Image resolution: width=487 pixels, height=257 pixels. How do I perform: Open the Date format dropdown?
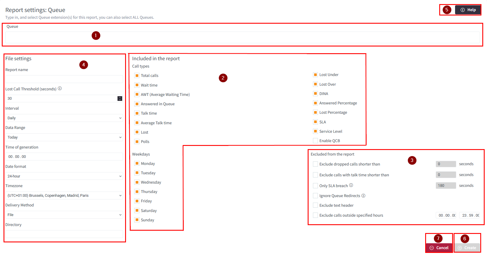tap(64, 176)
